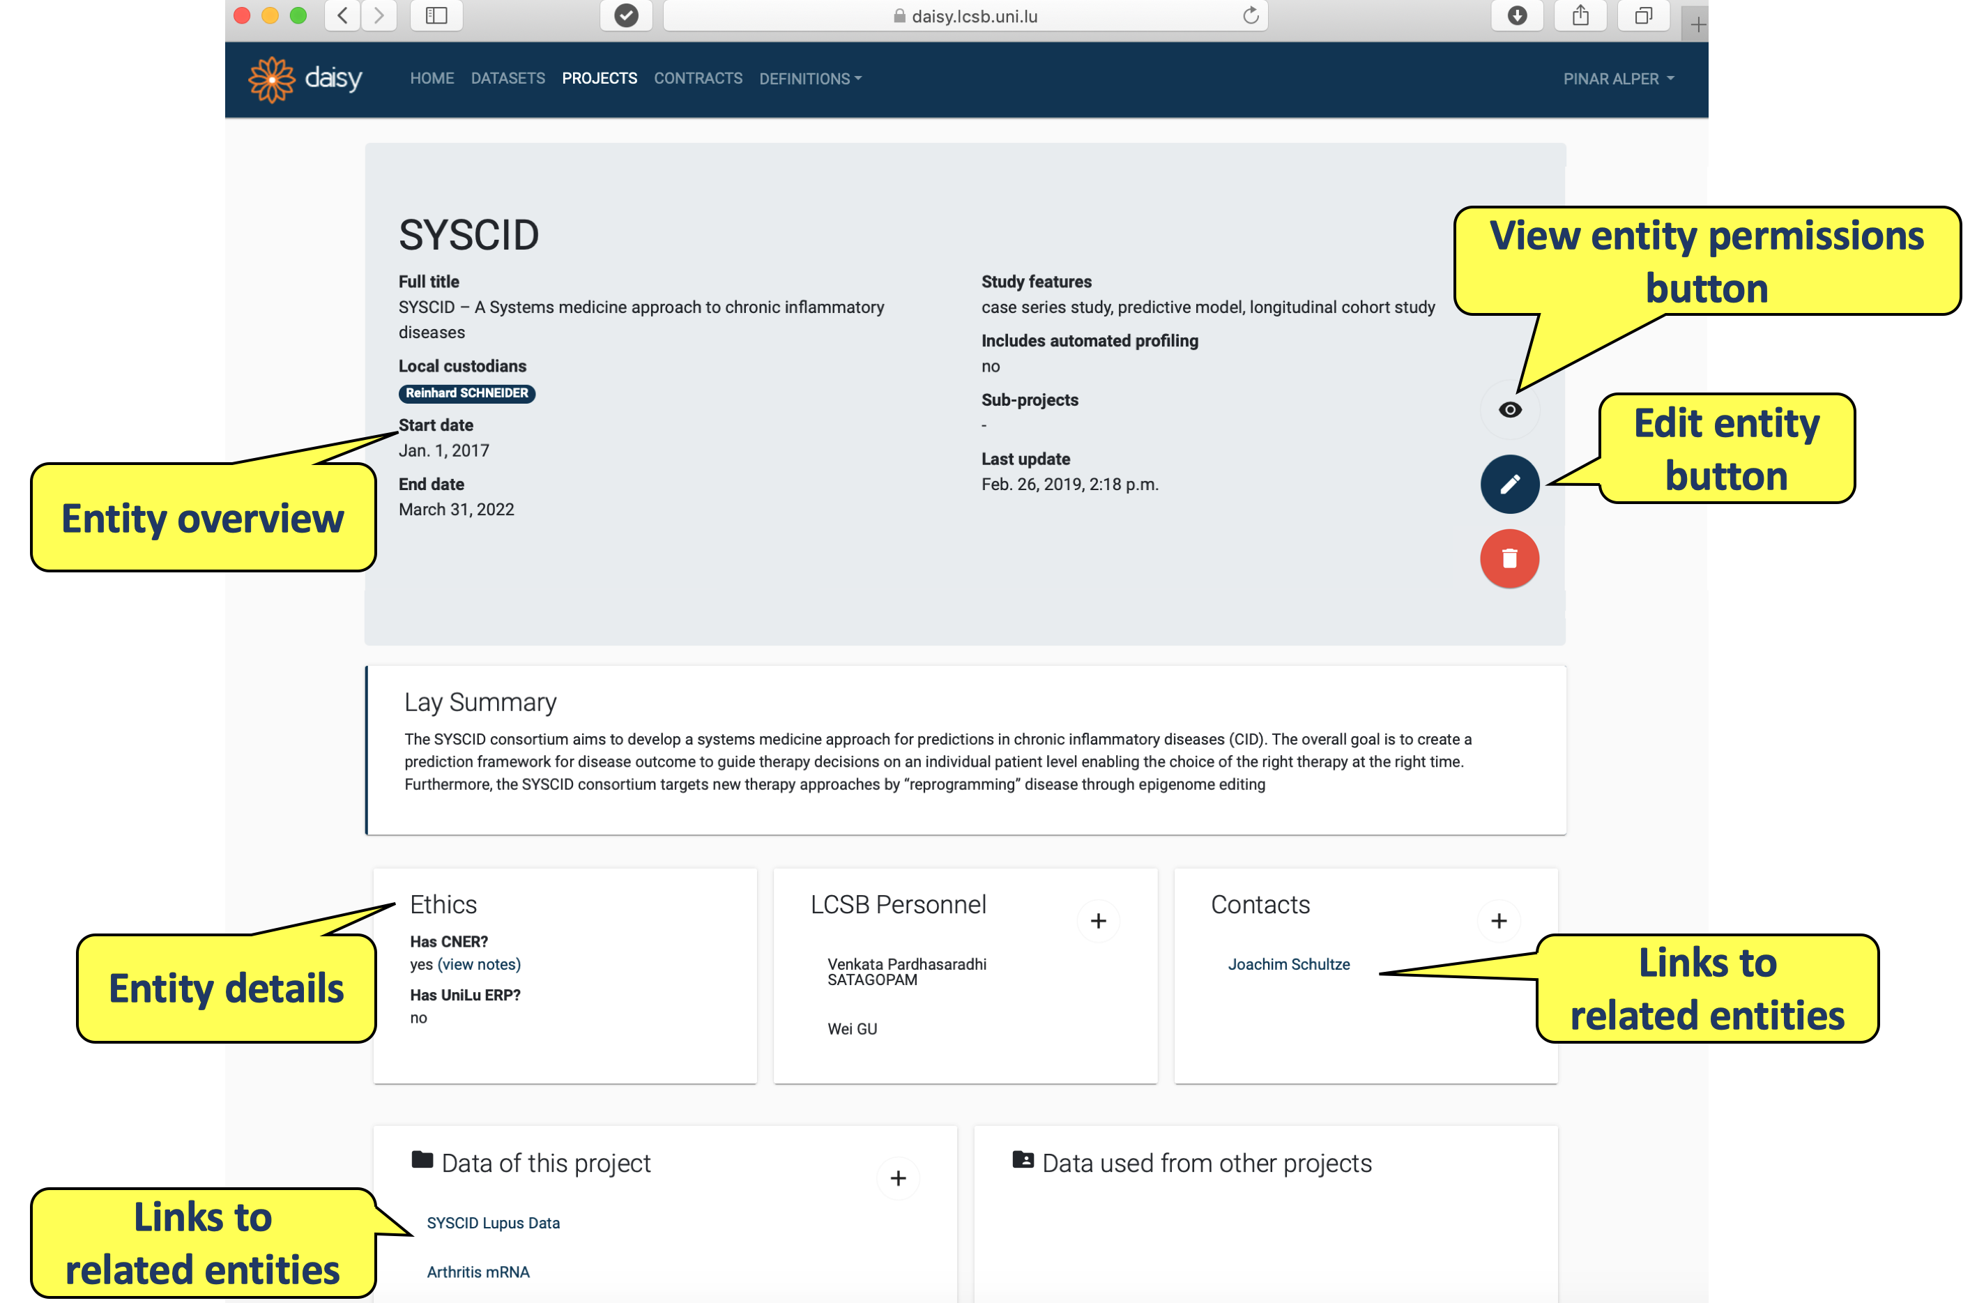Click the share icon in browser toolbar
Screen dimensions: 1977x1303
click(1580, 16)
